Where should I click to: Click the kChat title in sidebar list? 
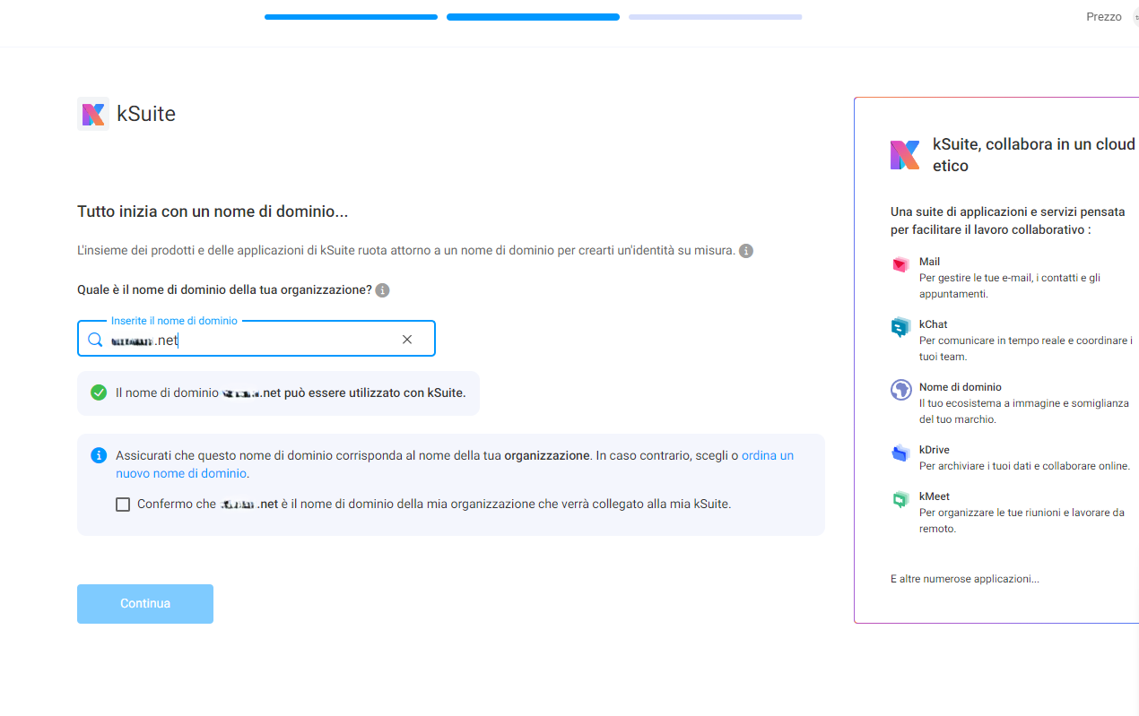933,324
